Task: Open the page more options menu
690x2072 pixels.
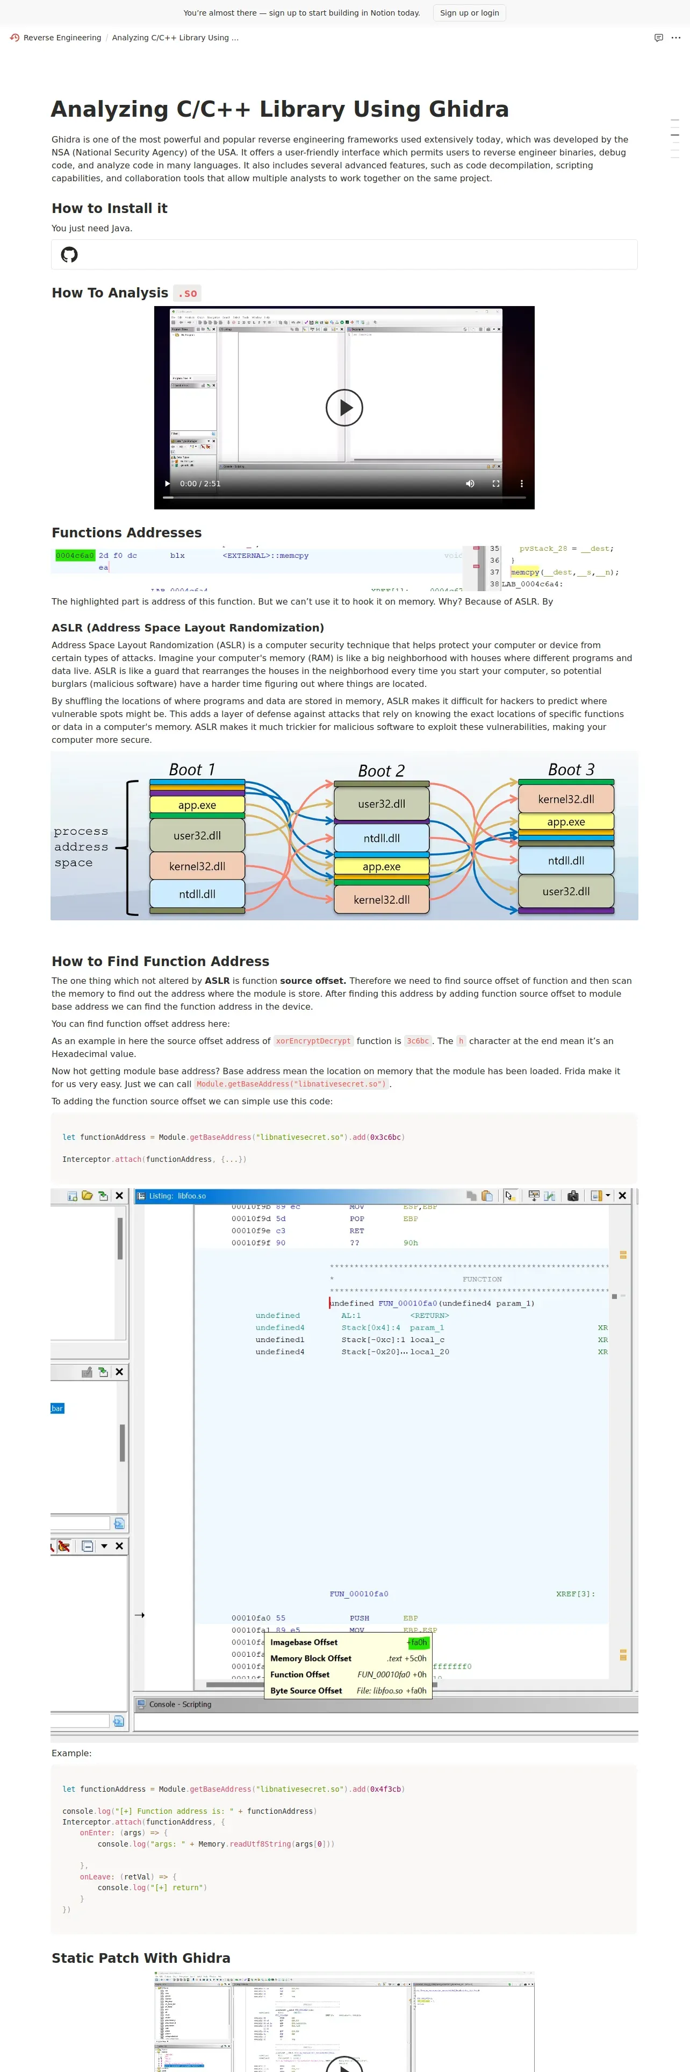Action: [x=675, y=38]
